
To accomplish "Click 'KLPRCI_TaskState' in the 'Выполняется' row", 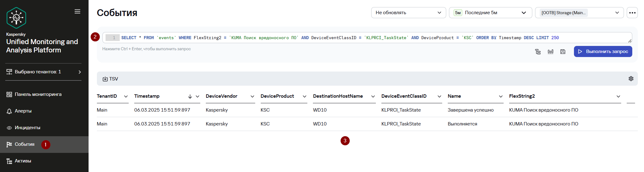I will pyautogui.click(x=401, y=124).
